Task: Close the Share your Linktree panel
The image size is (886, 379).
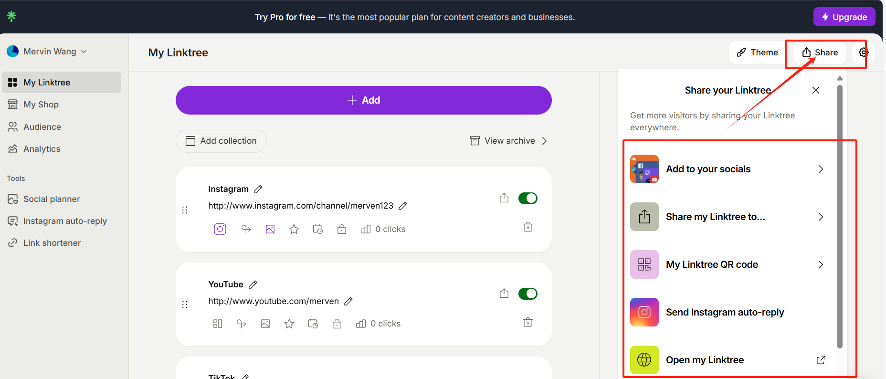Action: pyautogui.click(x=816, y=90)
